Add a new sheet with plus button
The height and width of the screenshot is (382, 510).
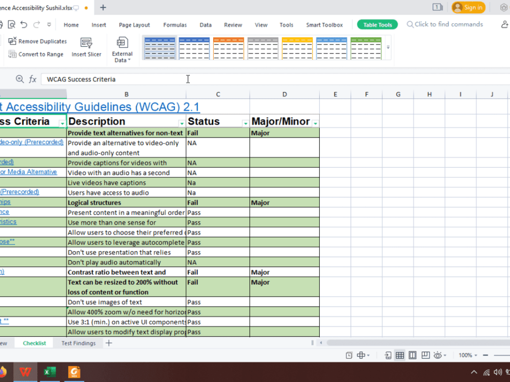point(109,343)
